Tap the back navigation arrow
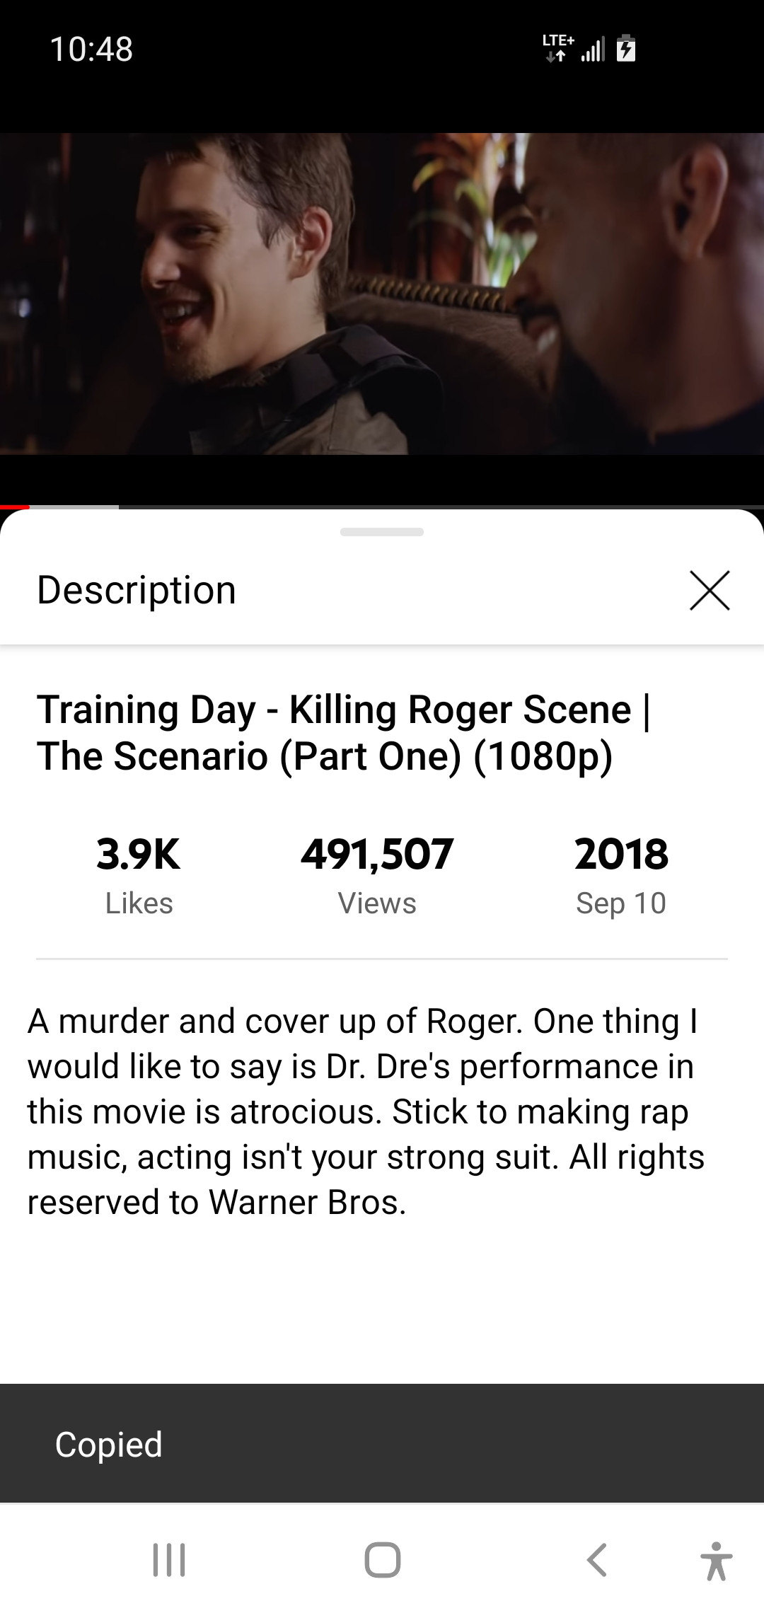The height and width of the screenshot is (1613, 764). tap(597, 1560)
